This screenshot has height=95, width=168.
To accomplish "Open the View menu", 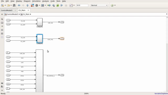I will [x=12, y=1].
